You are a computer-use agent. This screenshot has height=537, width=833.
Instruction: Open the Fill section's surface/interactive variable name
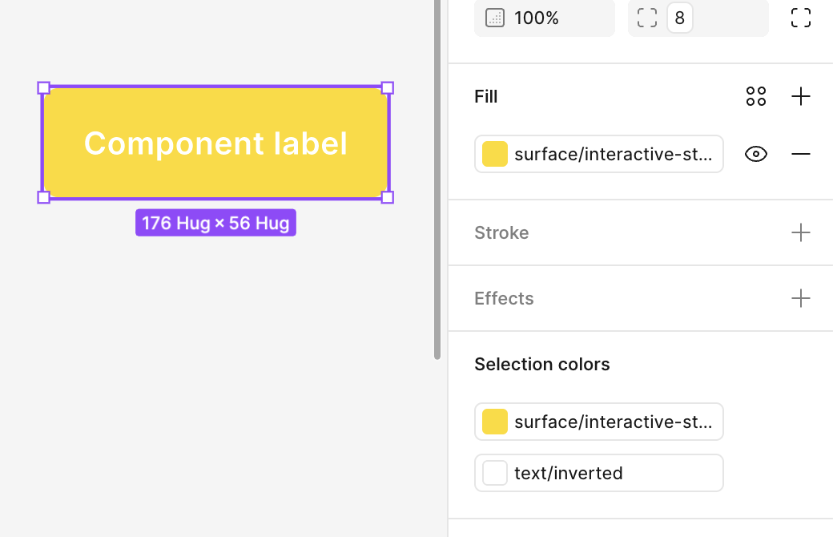(613, 154)
